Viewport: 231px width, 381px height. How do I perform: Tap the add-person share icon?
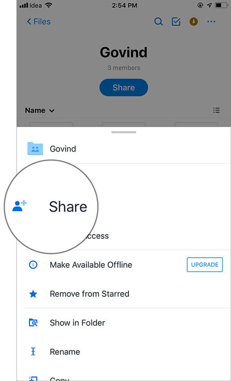[19, 206]
